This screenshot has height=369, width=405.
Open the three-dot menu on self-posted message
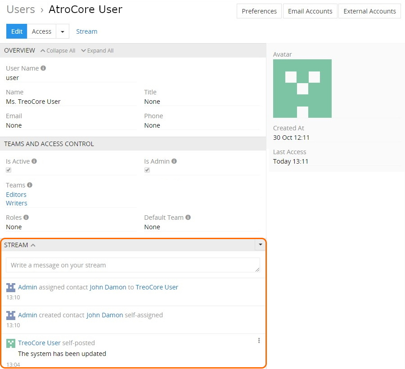[x=259, y=341]
